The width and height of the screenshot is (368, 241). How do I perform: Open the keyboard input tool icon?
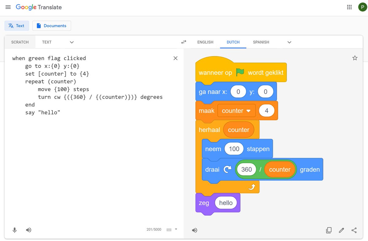click(169, 230)
